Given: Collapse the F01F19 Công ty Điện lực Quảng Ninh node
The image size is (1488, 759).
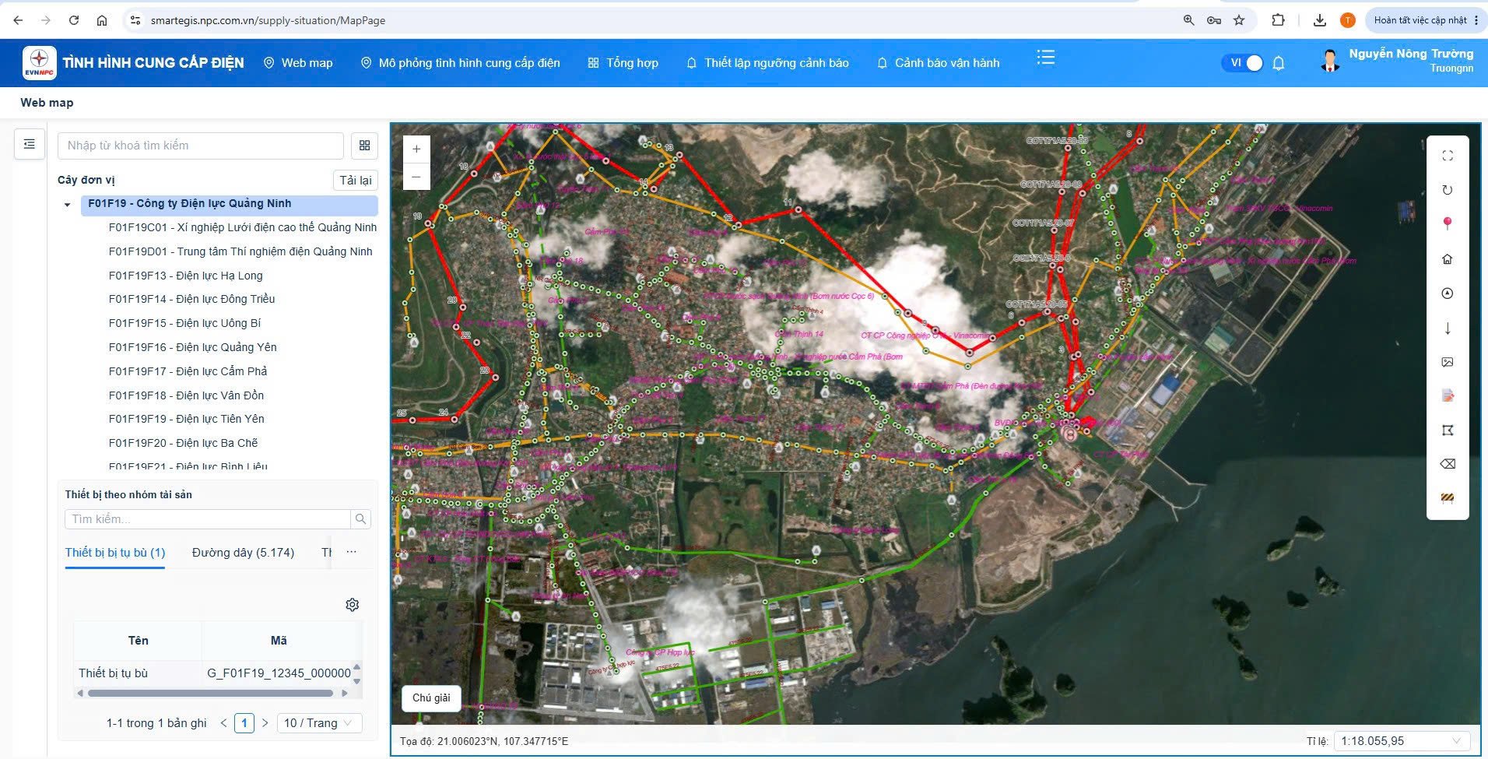Looking at the screenshot, I should point(68,205).
